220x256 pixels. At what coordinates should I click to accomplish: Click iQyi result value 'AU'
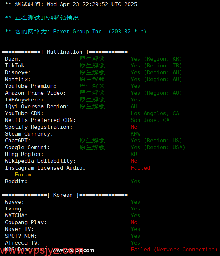[134, 106]
